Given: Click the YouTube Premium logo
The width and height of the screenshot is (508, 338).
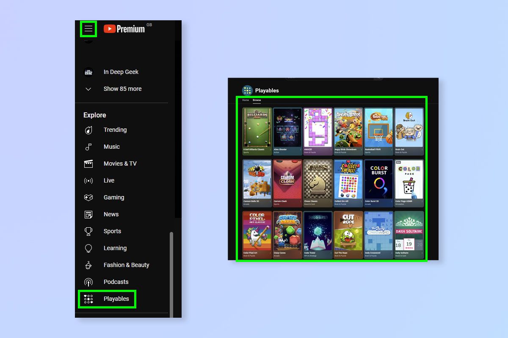Looking at the screenshot, I should click(125, 29).
